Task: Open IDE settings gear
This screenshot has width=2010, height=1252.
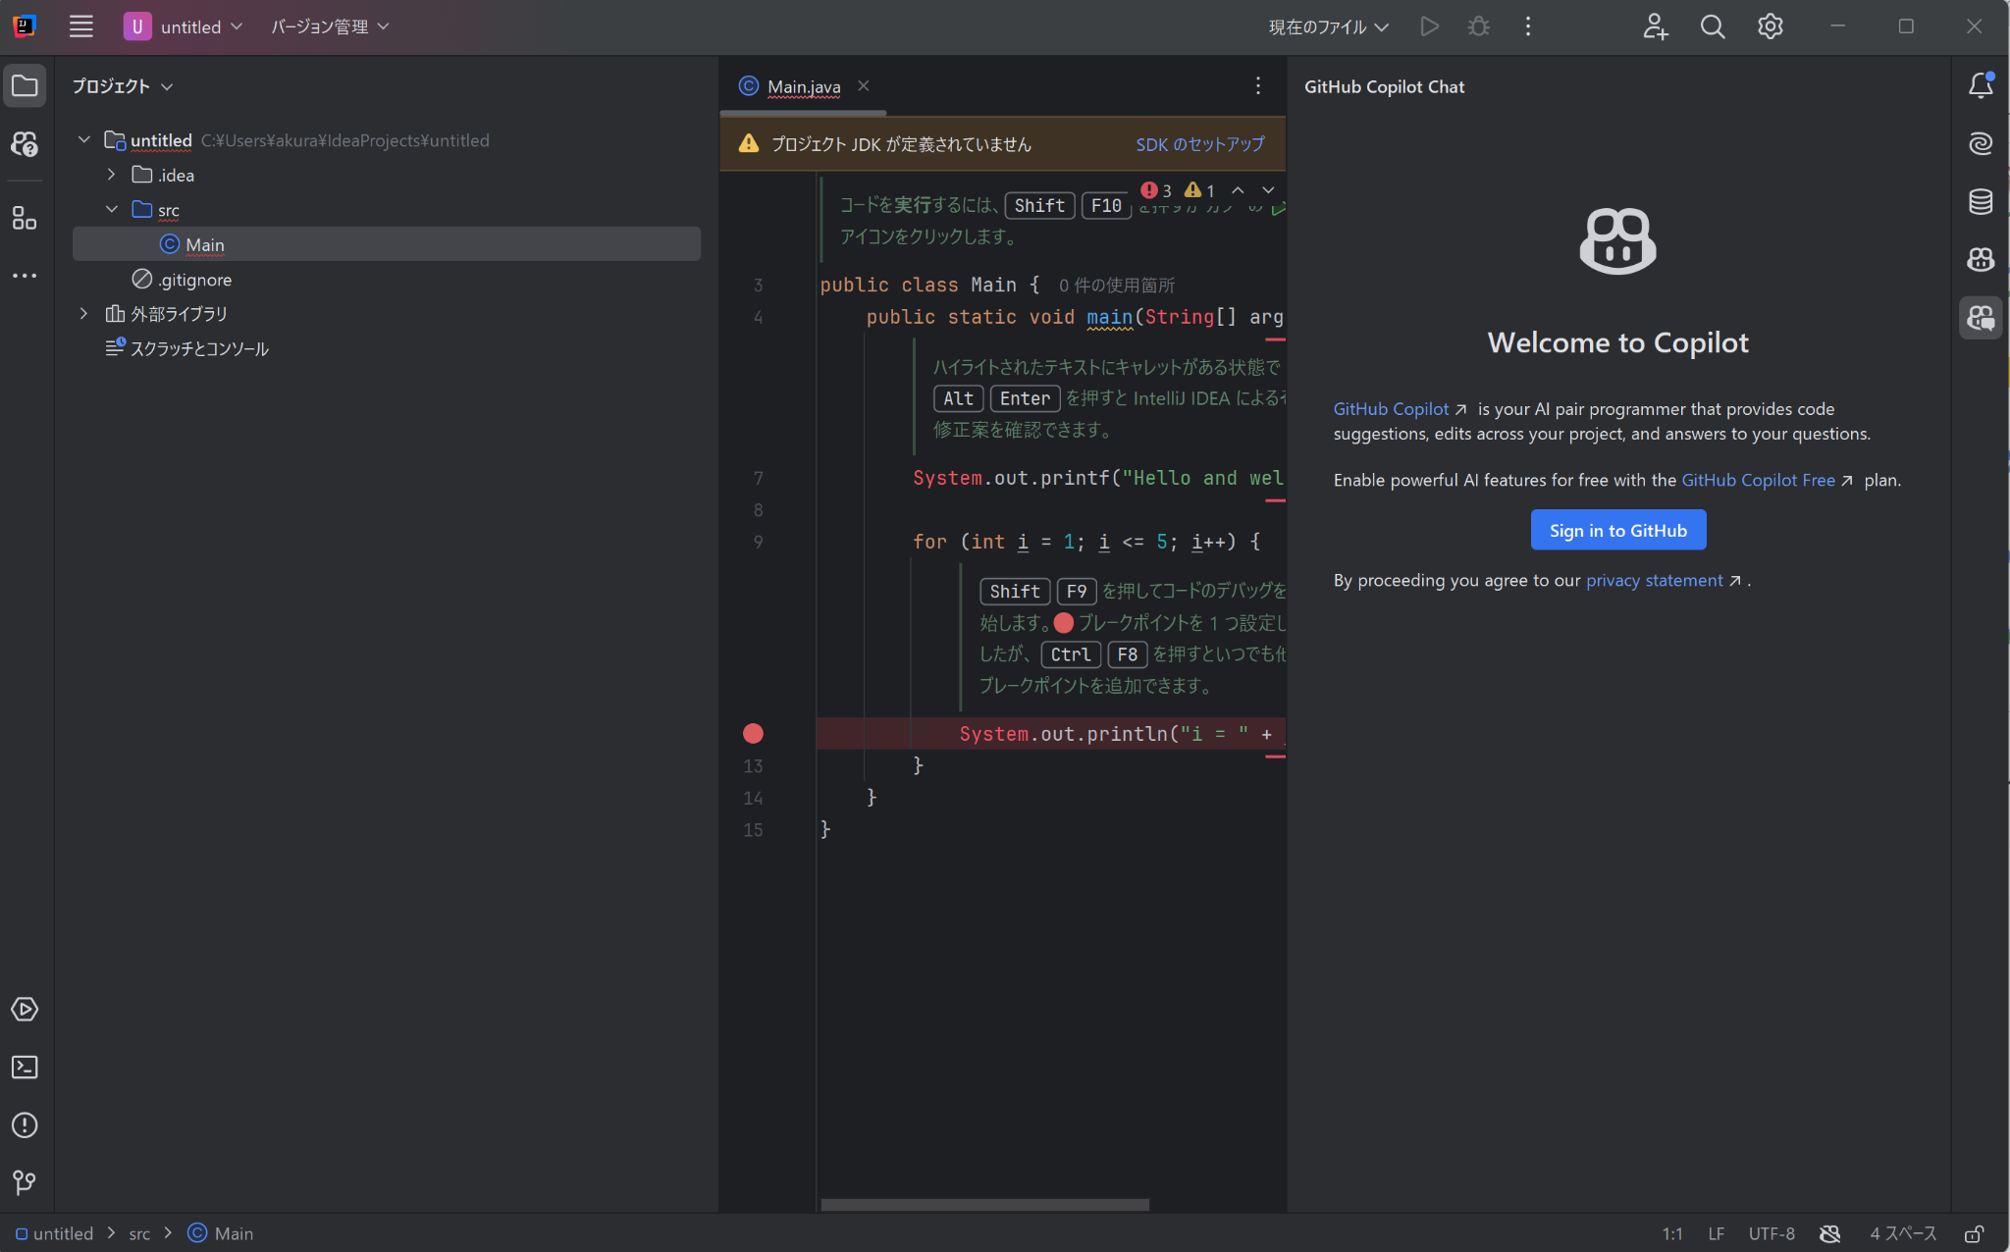Action: [1771, 26]
